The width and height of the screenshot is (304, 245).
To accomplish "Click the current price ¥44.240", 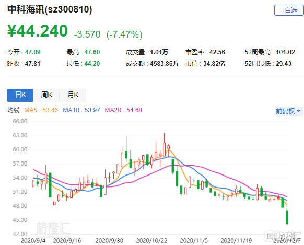I will (x=38, y=31).
